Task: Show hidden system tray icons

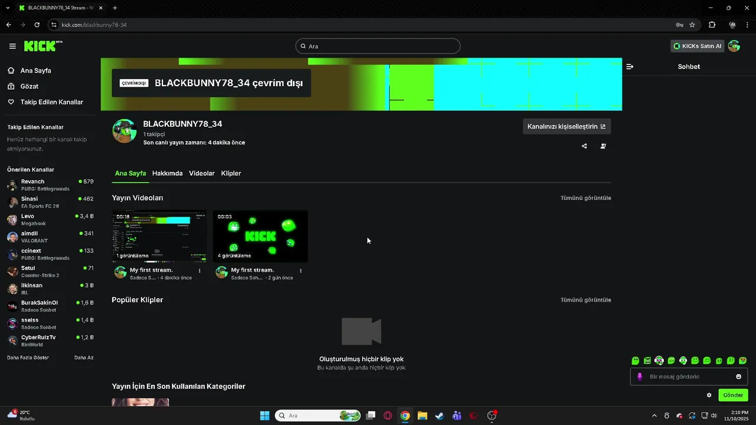Action: click(x=654, y=416)
